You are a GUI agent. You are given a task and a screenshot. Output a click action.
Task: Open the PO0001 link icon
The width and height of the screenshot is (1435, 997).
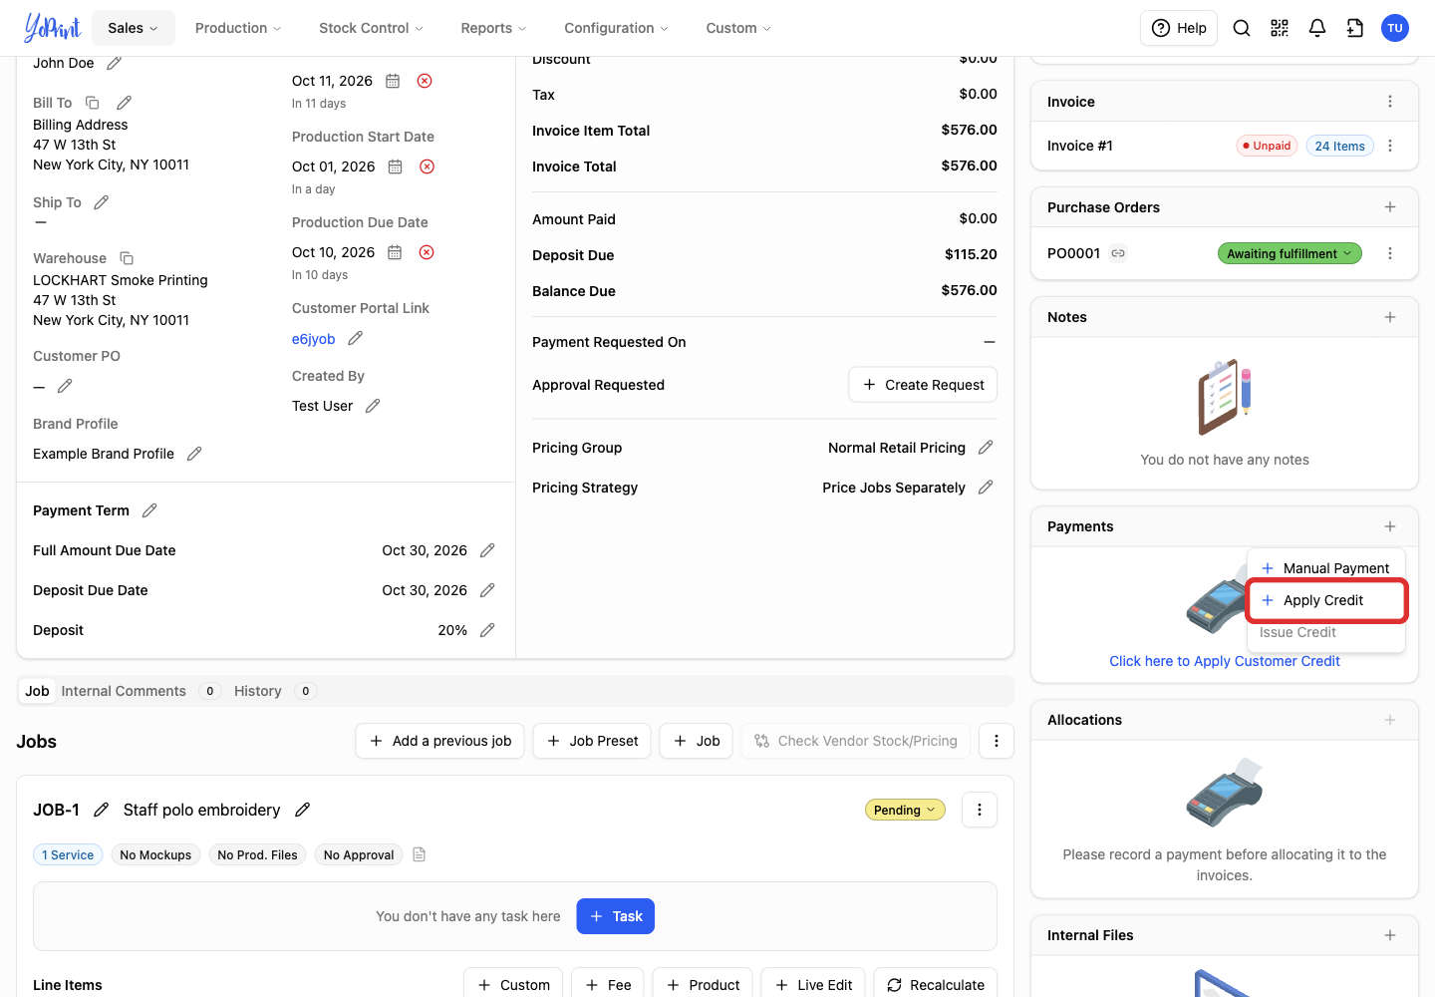(x=1118, y=253)
